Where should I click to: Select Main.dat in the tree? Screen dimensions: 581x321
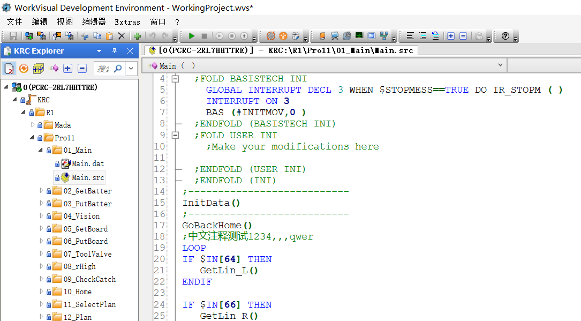(x=88, y=163)
